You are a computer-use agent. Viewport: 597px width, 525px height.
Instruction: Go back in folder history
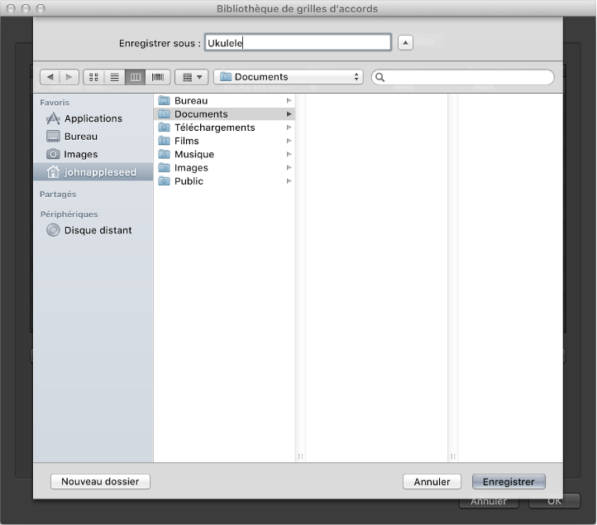click(x=50, y=77)
